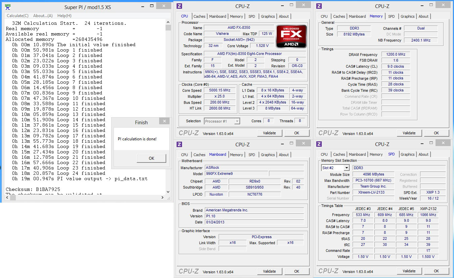Click the AMD FX Unlocked processor logo

[291, 36]
